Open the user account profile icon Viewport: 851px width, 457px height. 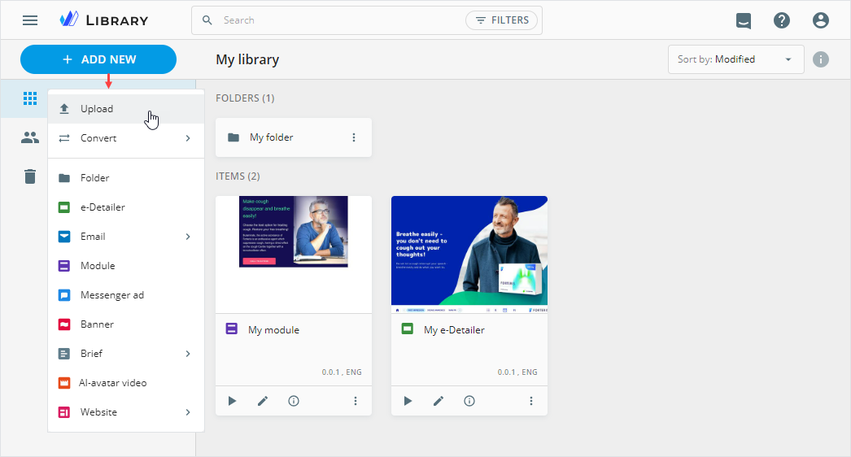click(x=821, y=20)
